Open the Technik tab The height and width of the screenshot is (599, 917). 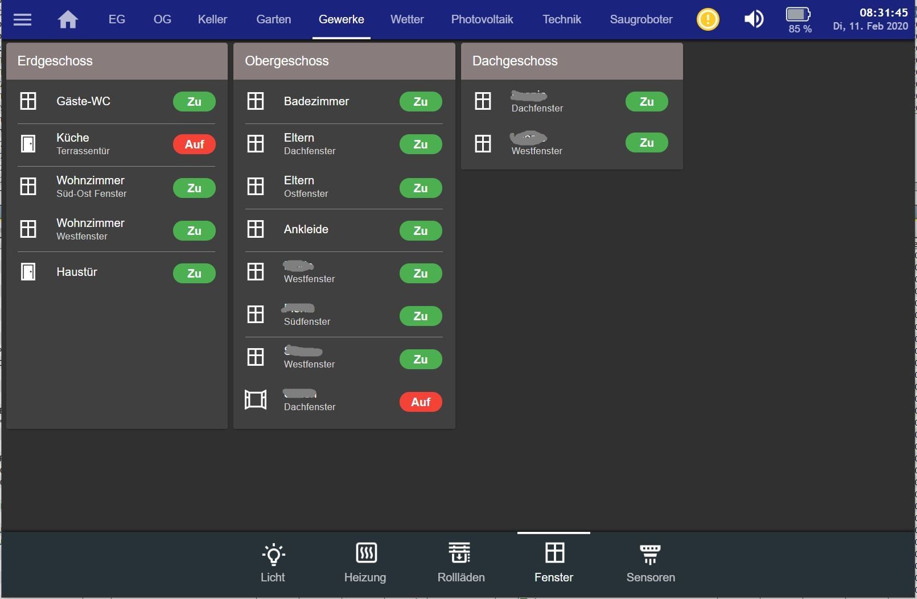[x=562, y=19]
